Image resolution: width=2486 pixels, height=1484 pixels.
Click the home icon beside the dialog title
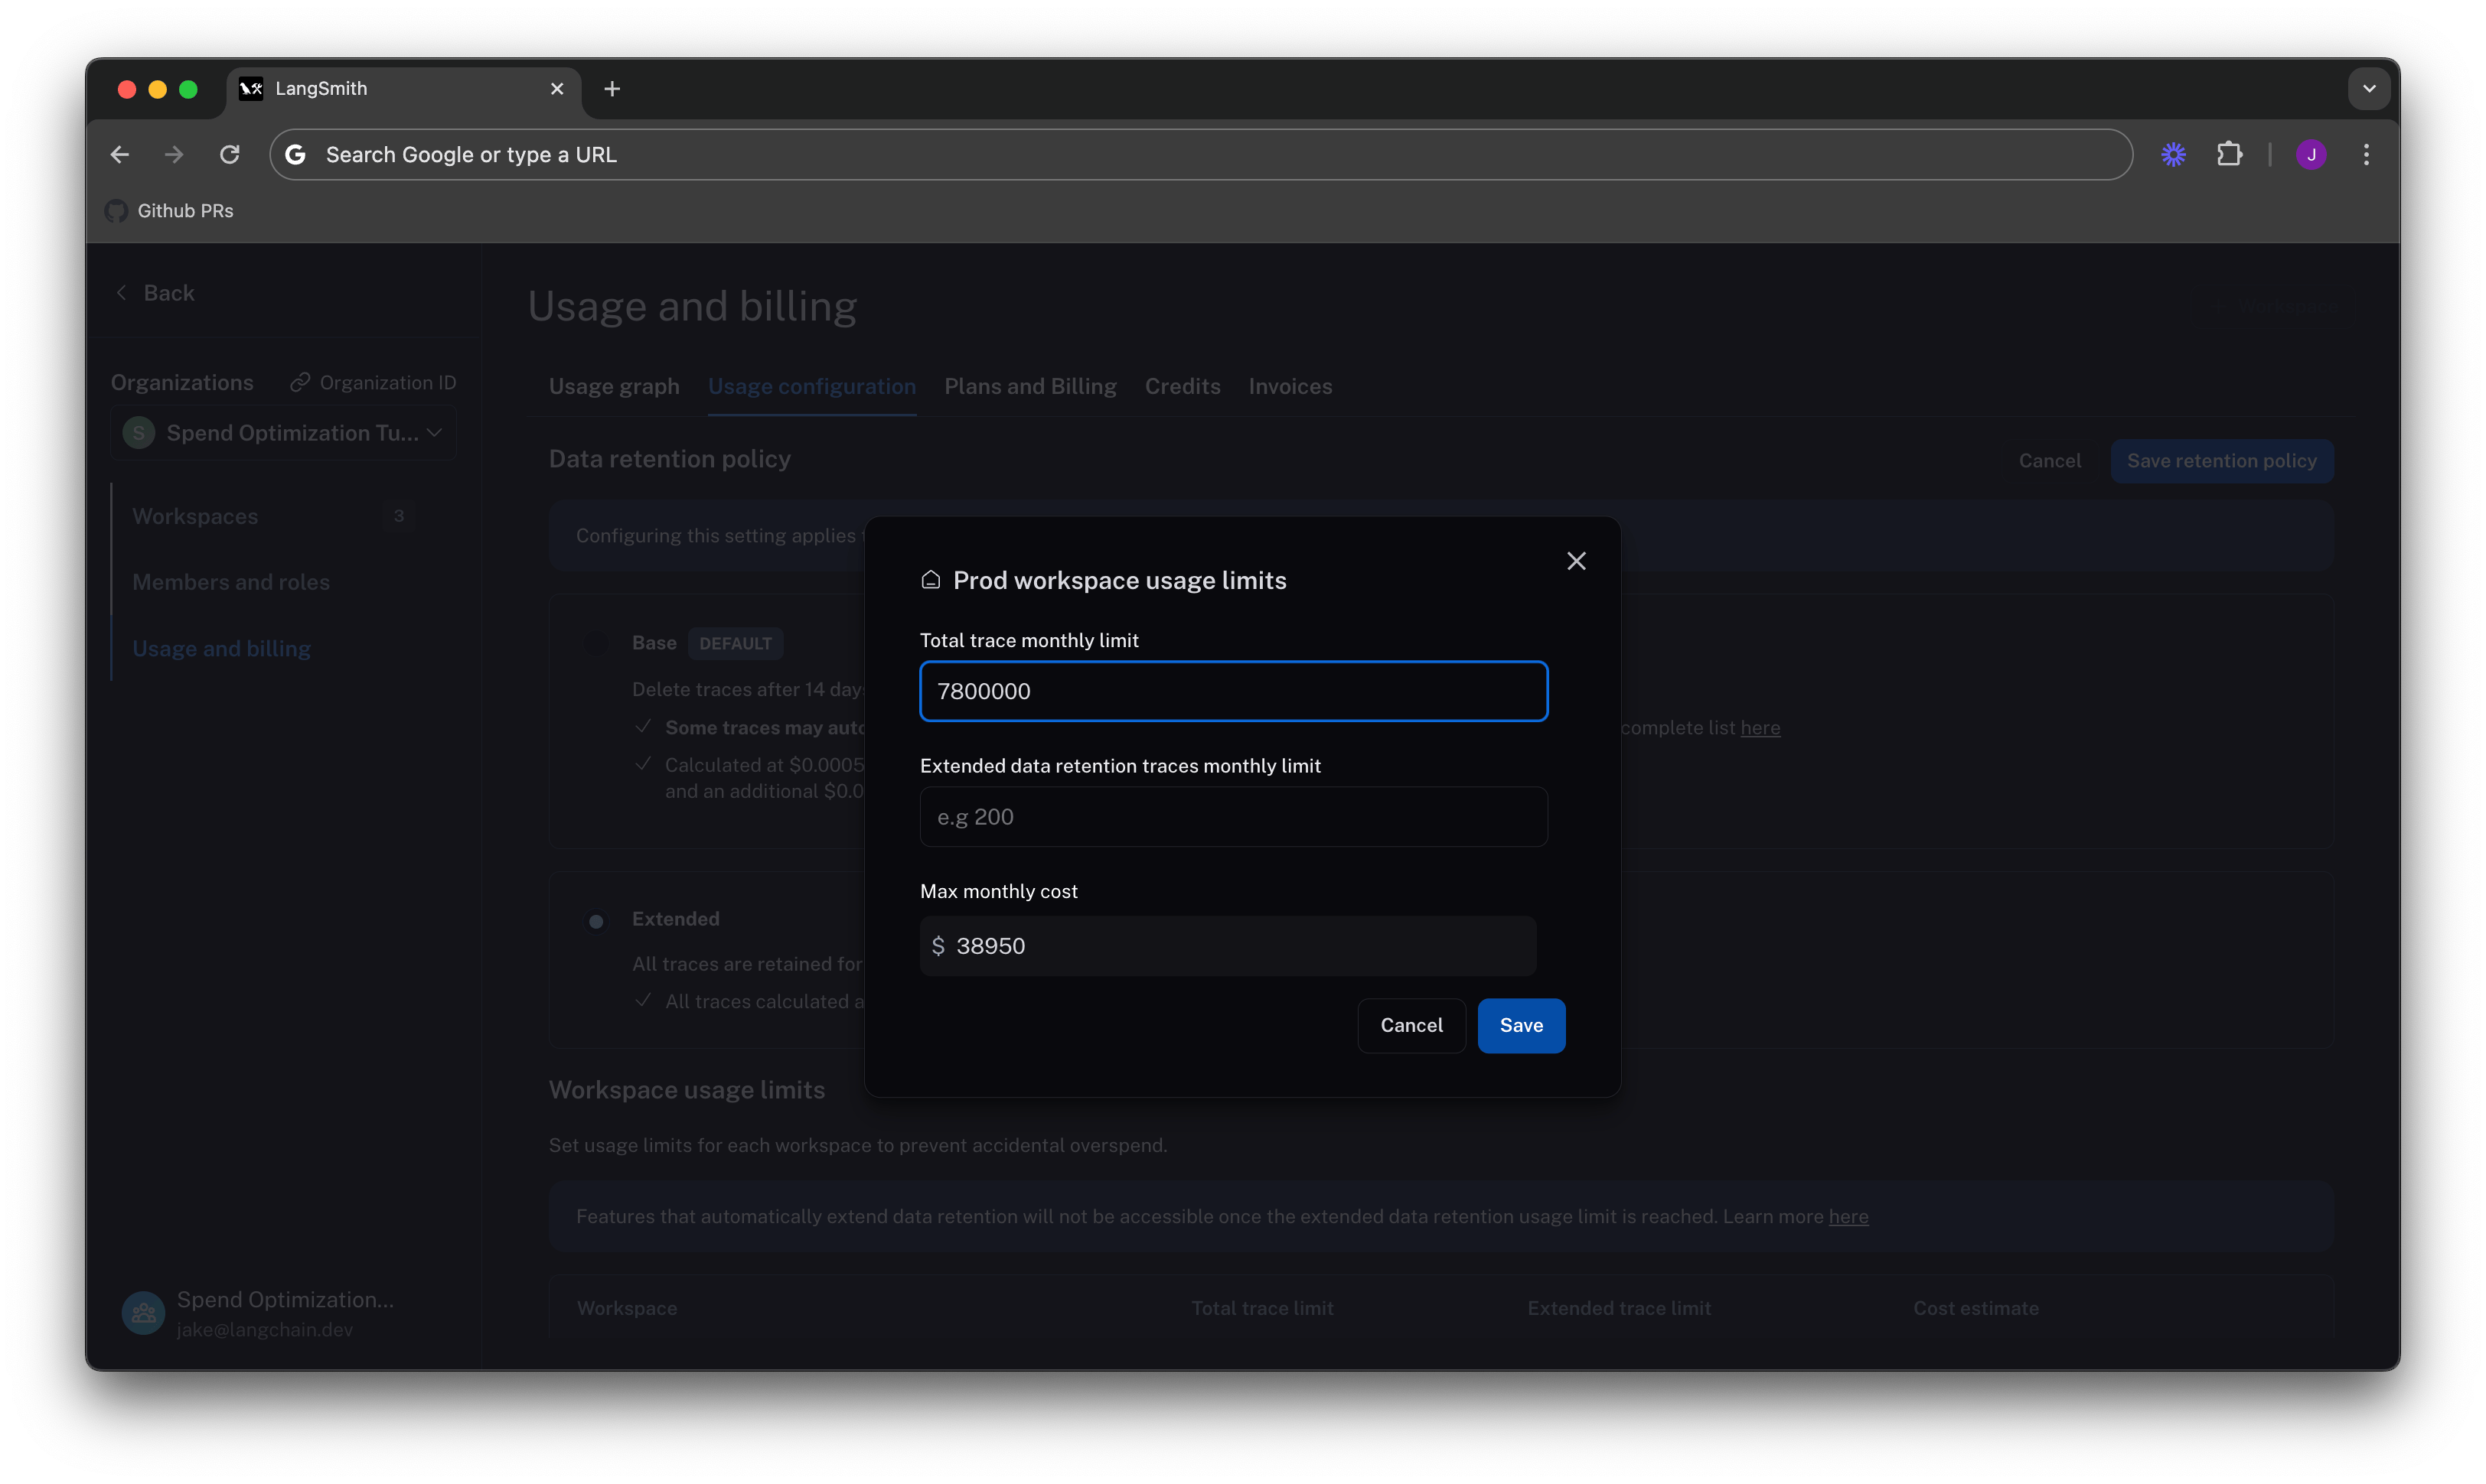[931, 580]
